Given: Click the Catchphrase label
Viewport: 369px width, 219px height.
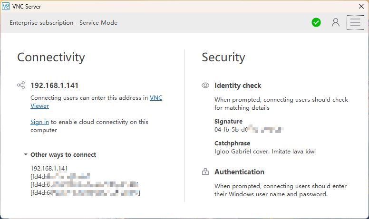Looking at the screenshot, I should pyautogui.click(x=232, y=143).
